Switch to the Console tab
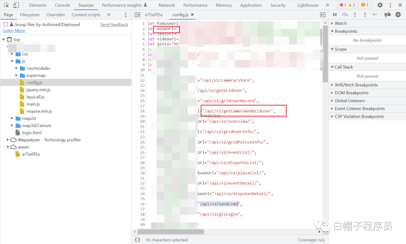406x244 pixels. 62,5
